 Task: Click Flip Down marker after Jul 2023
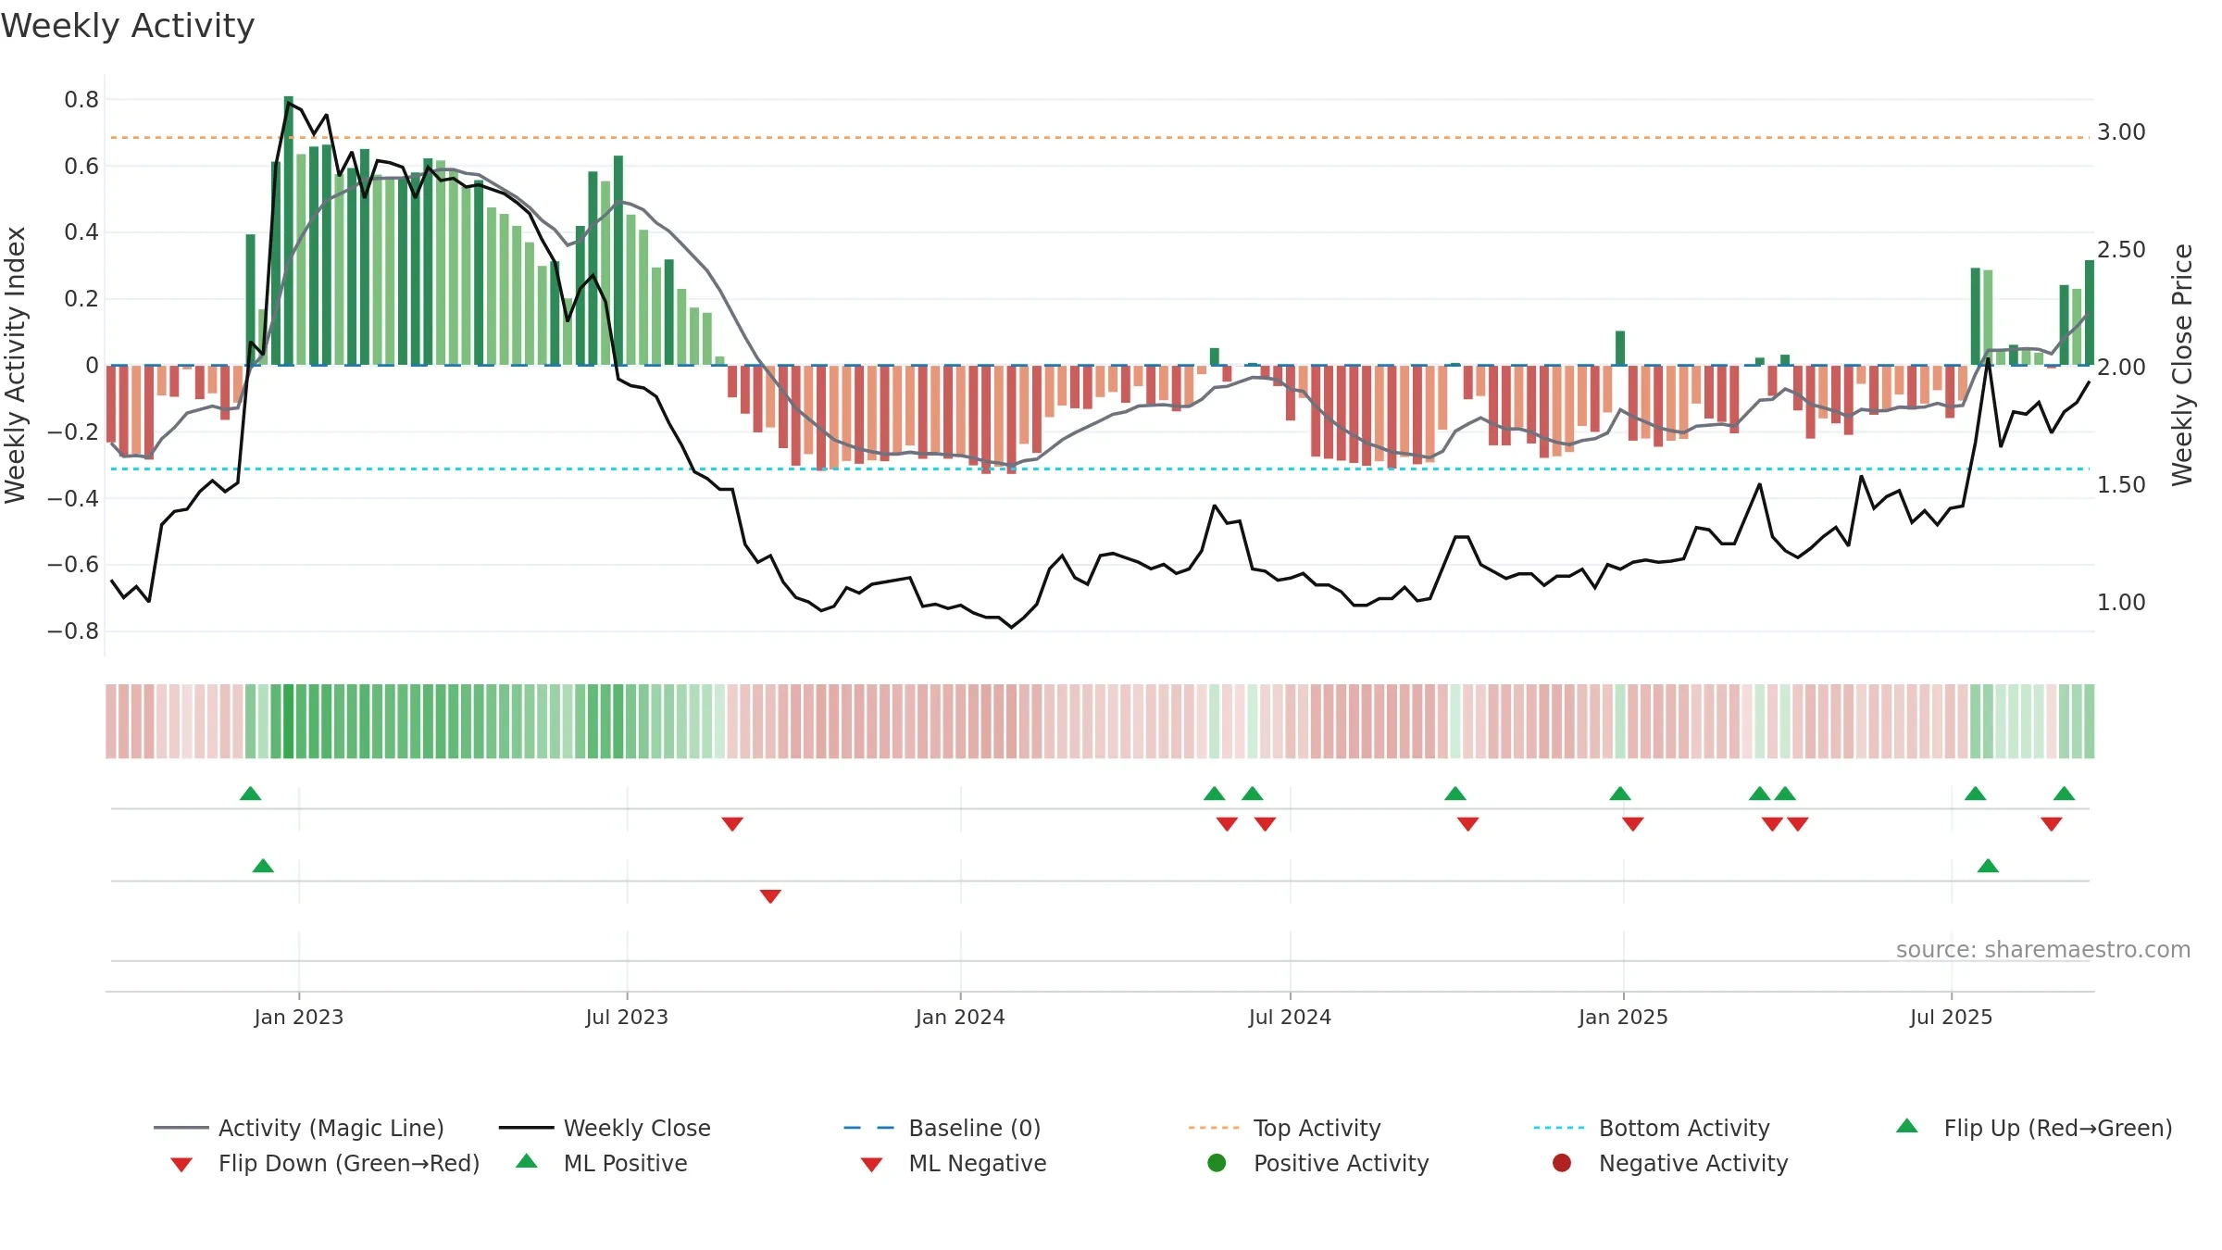click(732, 824)
